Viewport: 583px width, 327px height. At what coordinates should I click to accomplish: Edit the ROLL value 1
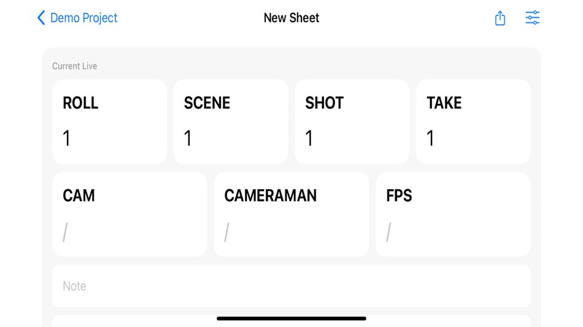(x=66, y=138)
